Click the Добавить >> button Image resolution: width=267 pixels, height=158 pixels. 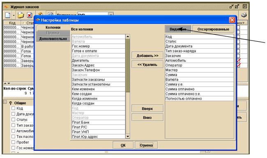pyautogui.click(x=147, y=56)
